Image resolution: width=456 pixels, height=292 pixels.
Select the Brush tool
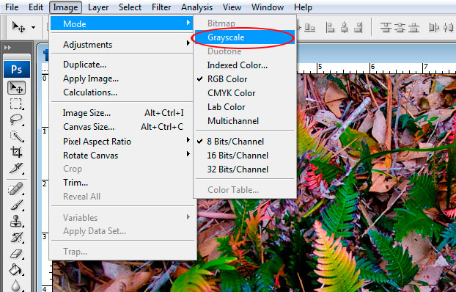(x=17, y=205)
